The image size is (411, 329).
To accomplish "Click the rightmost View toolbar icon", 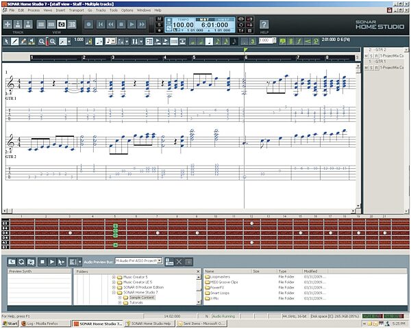I will pyautogui.click(x=72, y=25).
